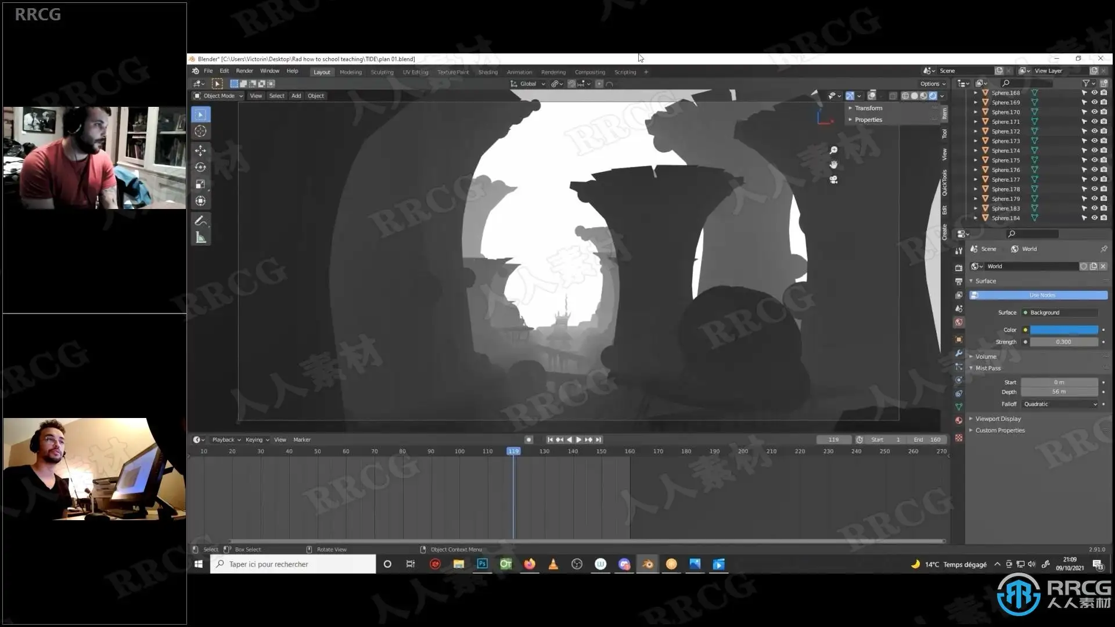The image size is (1115, 627).
Task: Disable Sphere.176 in renders
Action: point(1103,170)
